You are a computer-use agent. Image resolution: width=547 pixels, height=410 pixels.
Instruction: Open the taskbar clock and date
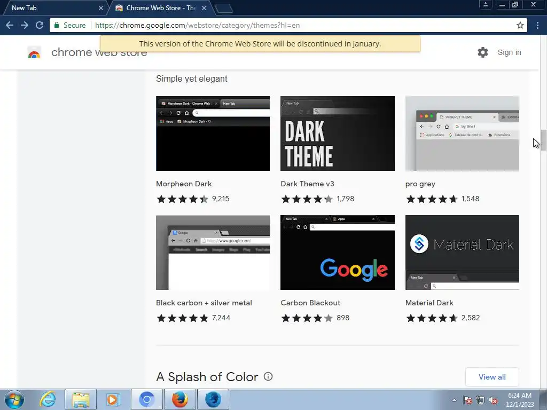click(x=520, y=400)
